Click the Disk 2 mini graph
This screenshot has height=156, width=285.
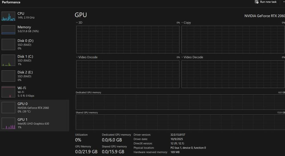click(x=8, y=76)
